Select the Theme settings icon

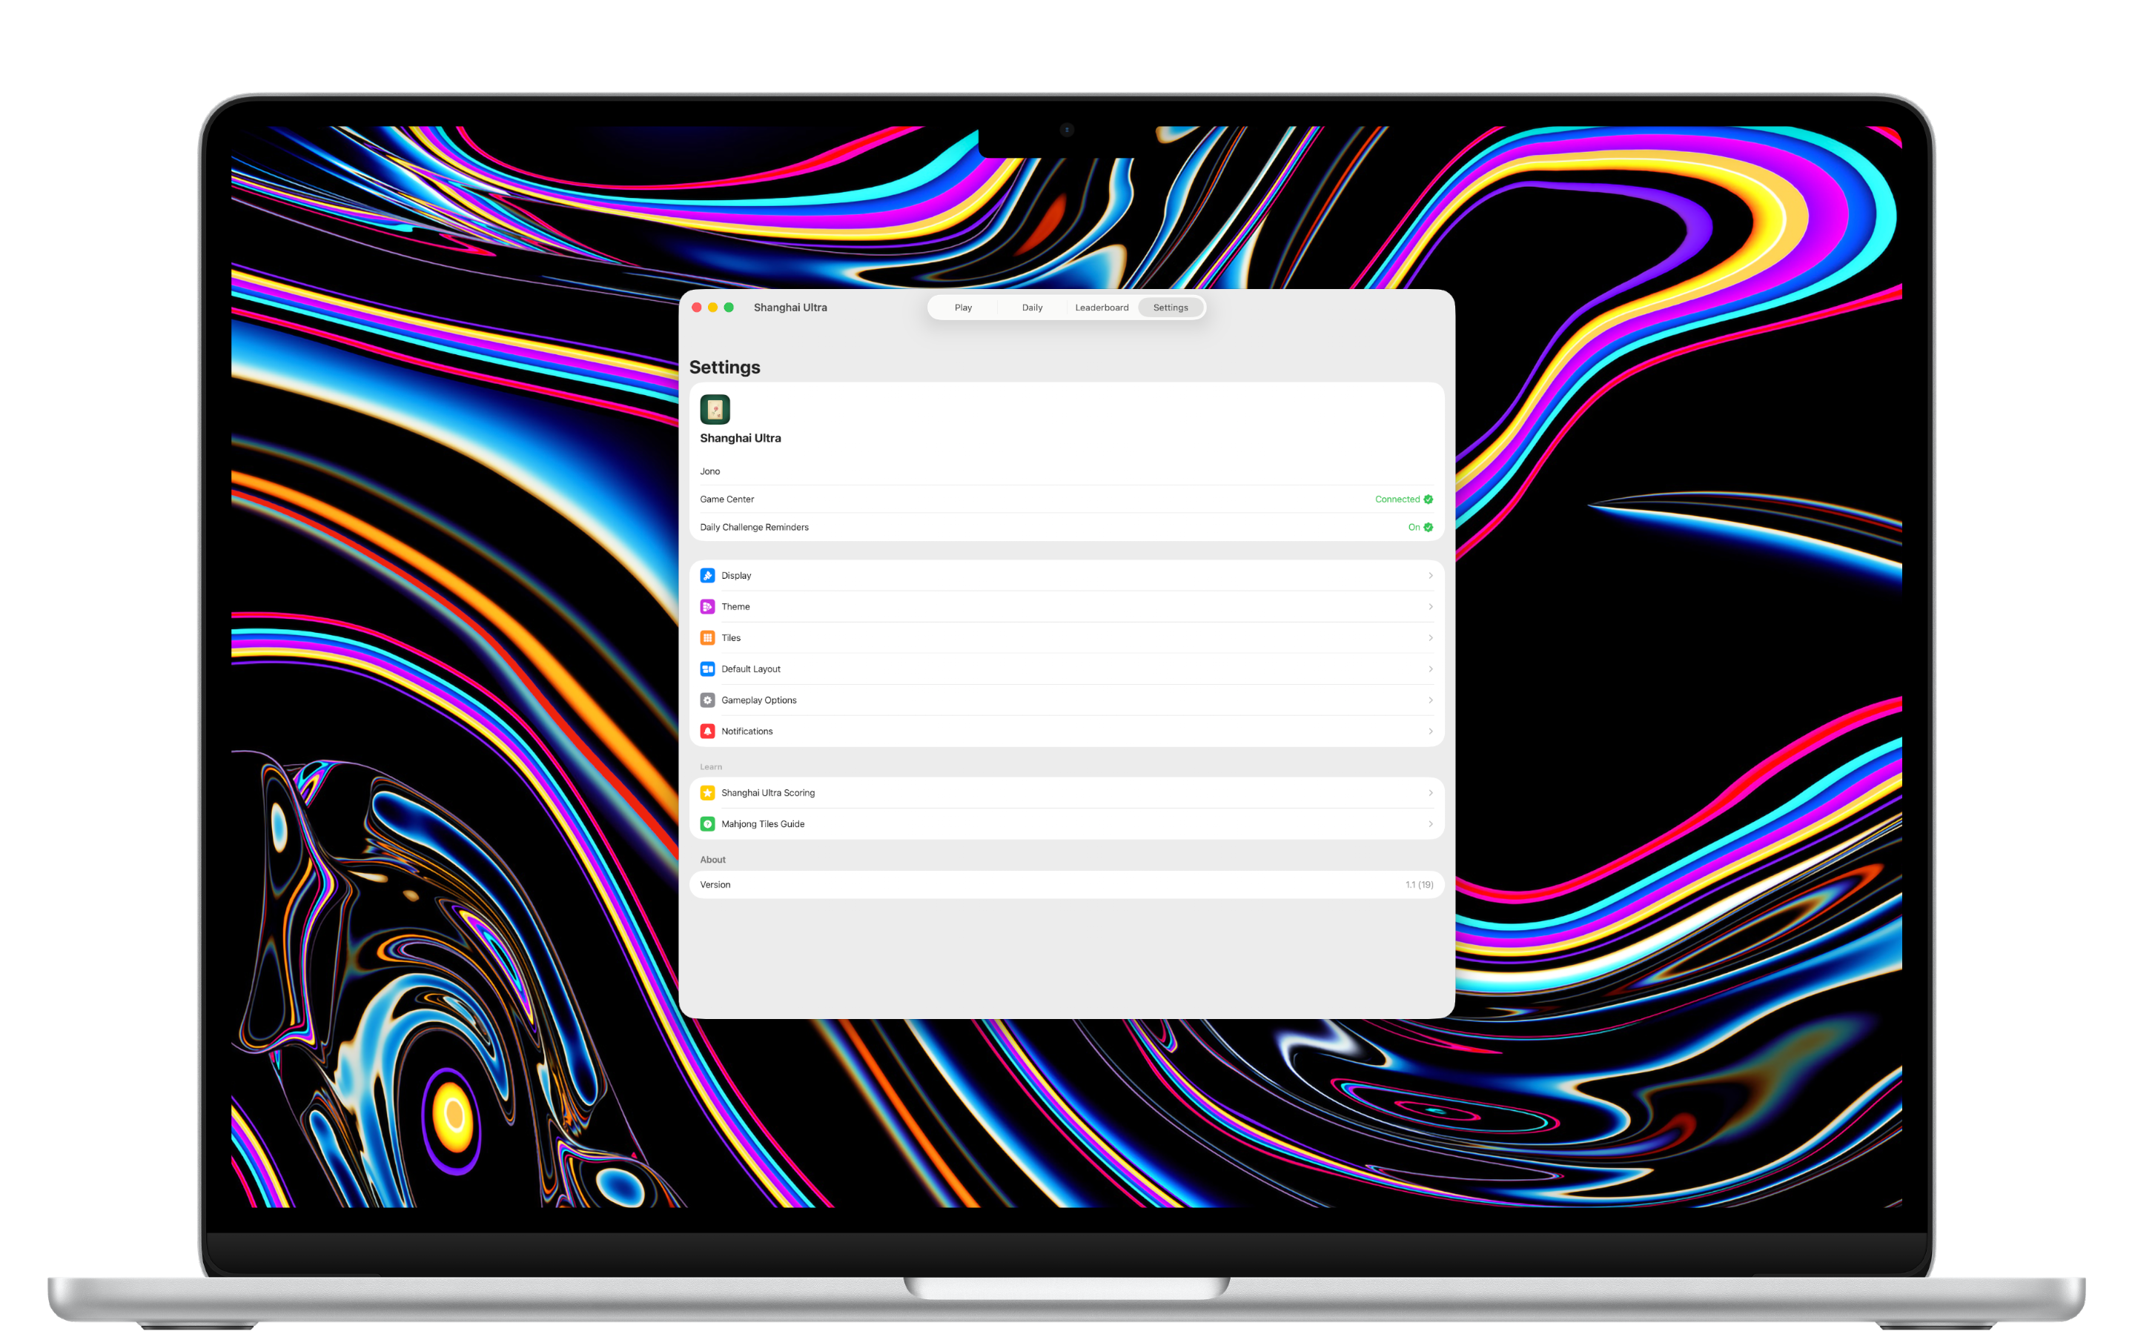click(x=707, y=606)
